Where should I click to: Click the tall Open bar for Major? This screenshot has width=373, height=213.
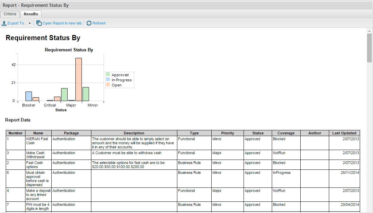point(78,79)
